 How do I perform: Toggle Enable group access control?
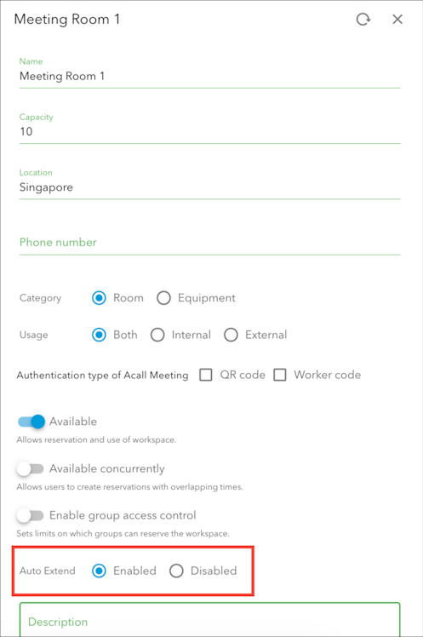pos(31,515)
